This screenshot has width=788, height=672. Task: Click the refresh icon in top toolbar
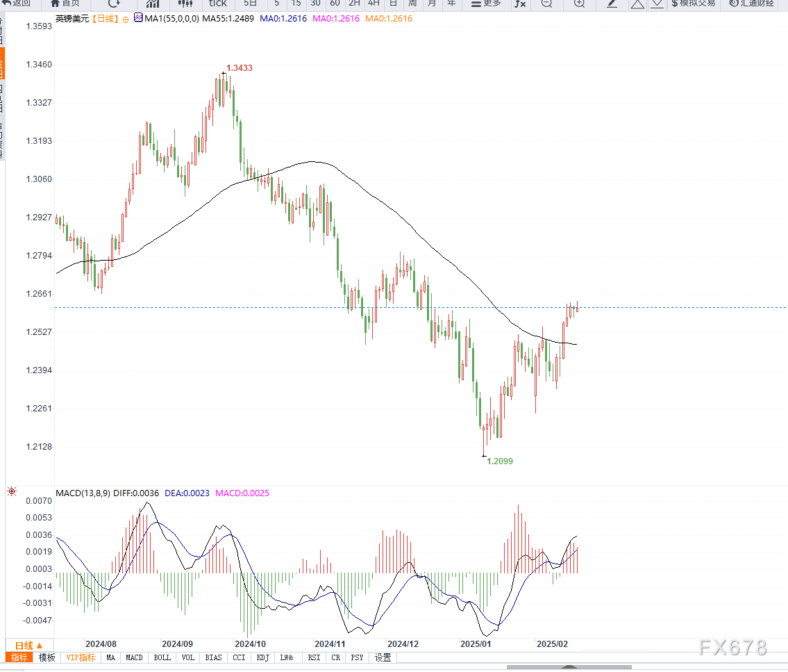tap(114, 3)
